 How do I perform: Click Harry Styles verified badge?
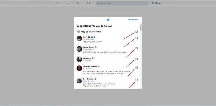click(x=95, y=37)
